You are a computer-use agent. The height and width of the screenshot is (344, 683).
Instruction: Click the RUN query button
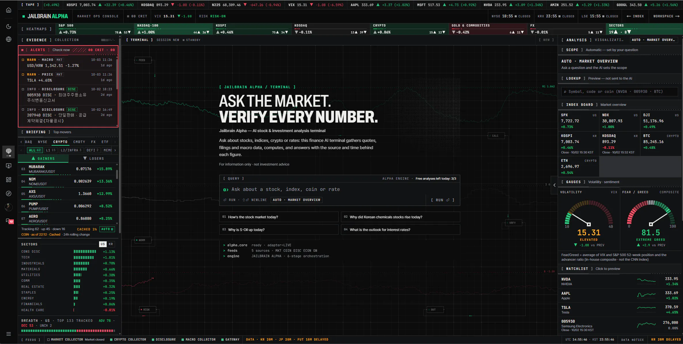[x=443, y=200]
